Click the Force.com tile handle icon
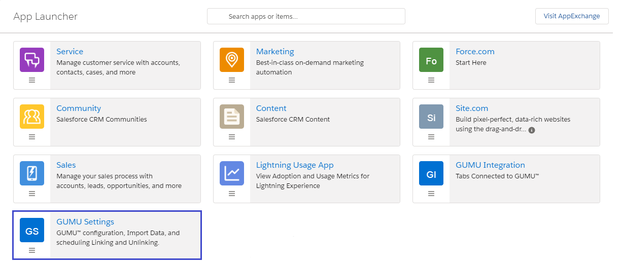This screenshot has height=264, width=621. coord(431,80)
